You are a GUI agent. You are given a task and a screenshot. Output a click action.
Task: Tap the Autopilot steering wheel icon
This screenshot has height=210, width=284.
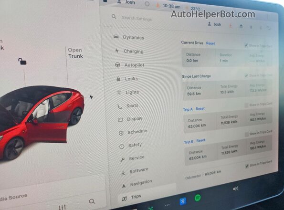coord(117,65)
